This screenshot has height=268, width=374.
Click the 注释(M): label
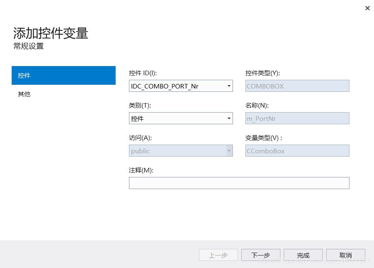(x=141, y=170)
